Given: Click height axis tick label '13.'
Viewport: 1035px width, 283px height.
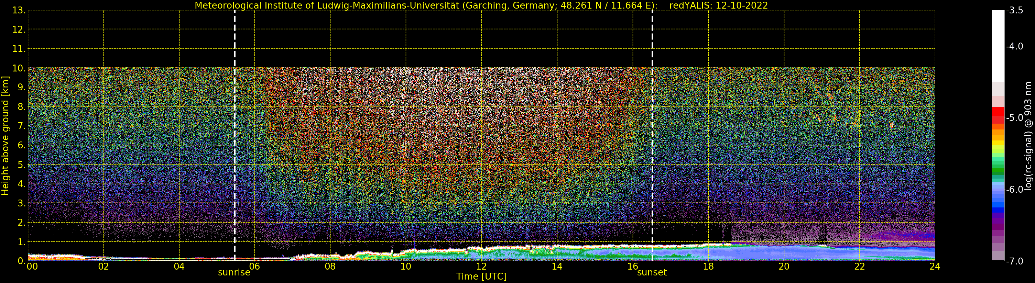Looking at the screenshot, I should (x=19, y=10).
